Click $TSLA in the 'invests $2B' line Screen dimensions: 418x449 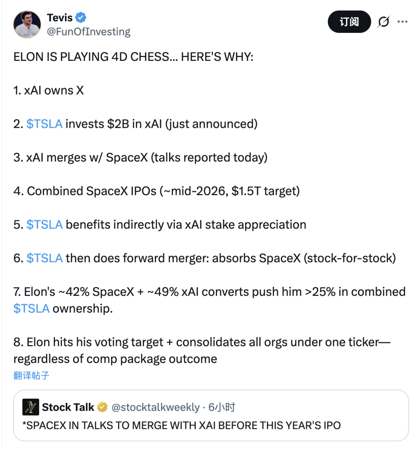click(44, 124)
